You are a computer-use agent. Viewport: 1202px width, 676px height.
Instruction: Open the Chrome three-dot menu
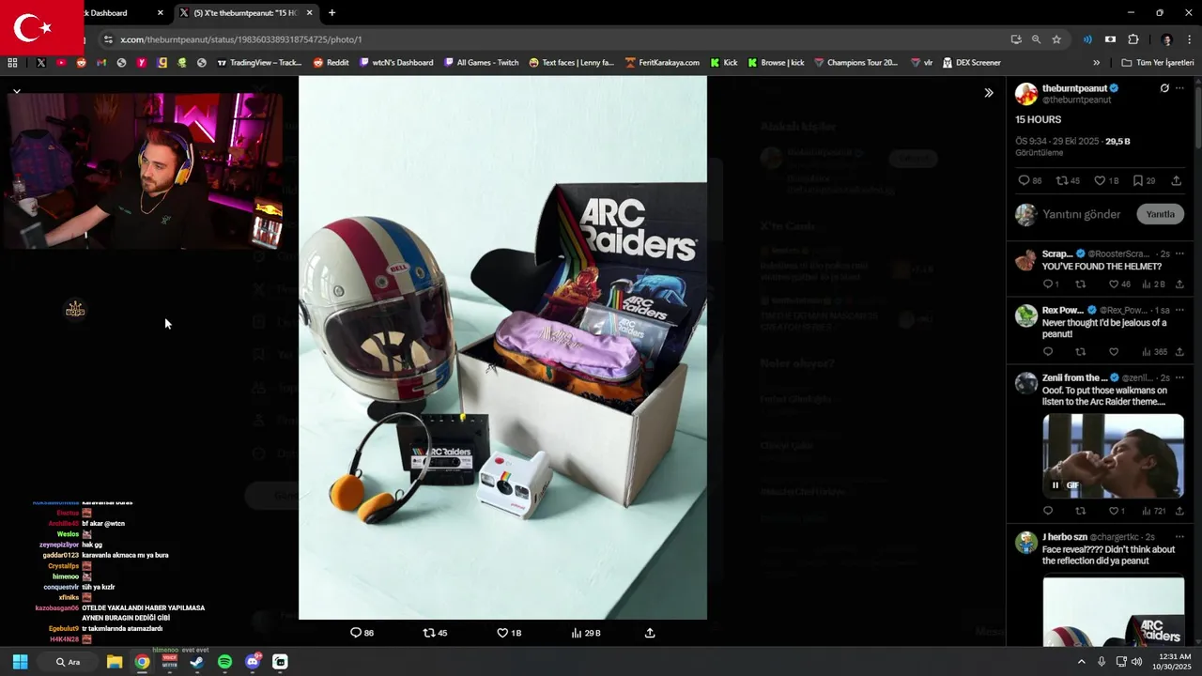click(x=1190, y=39)
